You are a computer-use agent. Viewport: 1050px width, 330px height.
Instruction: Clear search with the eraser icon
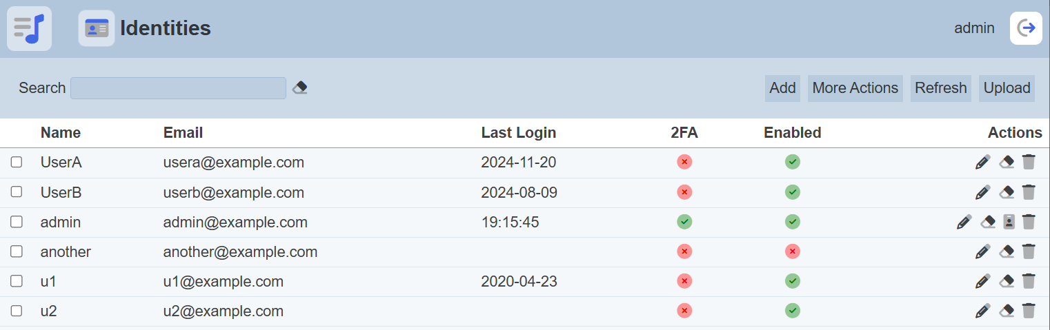(x=299, y=88)
